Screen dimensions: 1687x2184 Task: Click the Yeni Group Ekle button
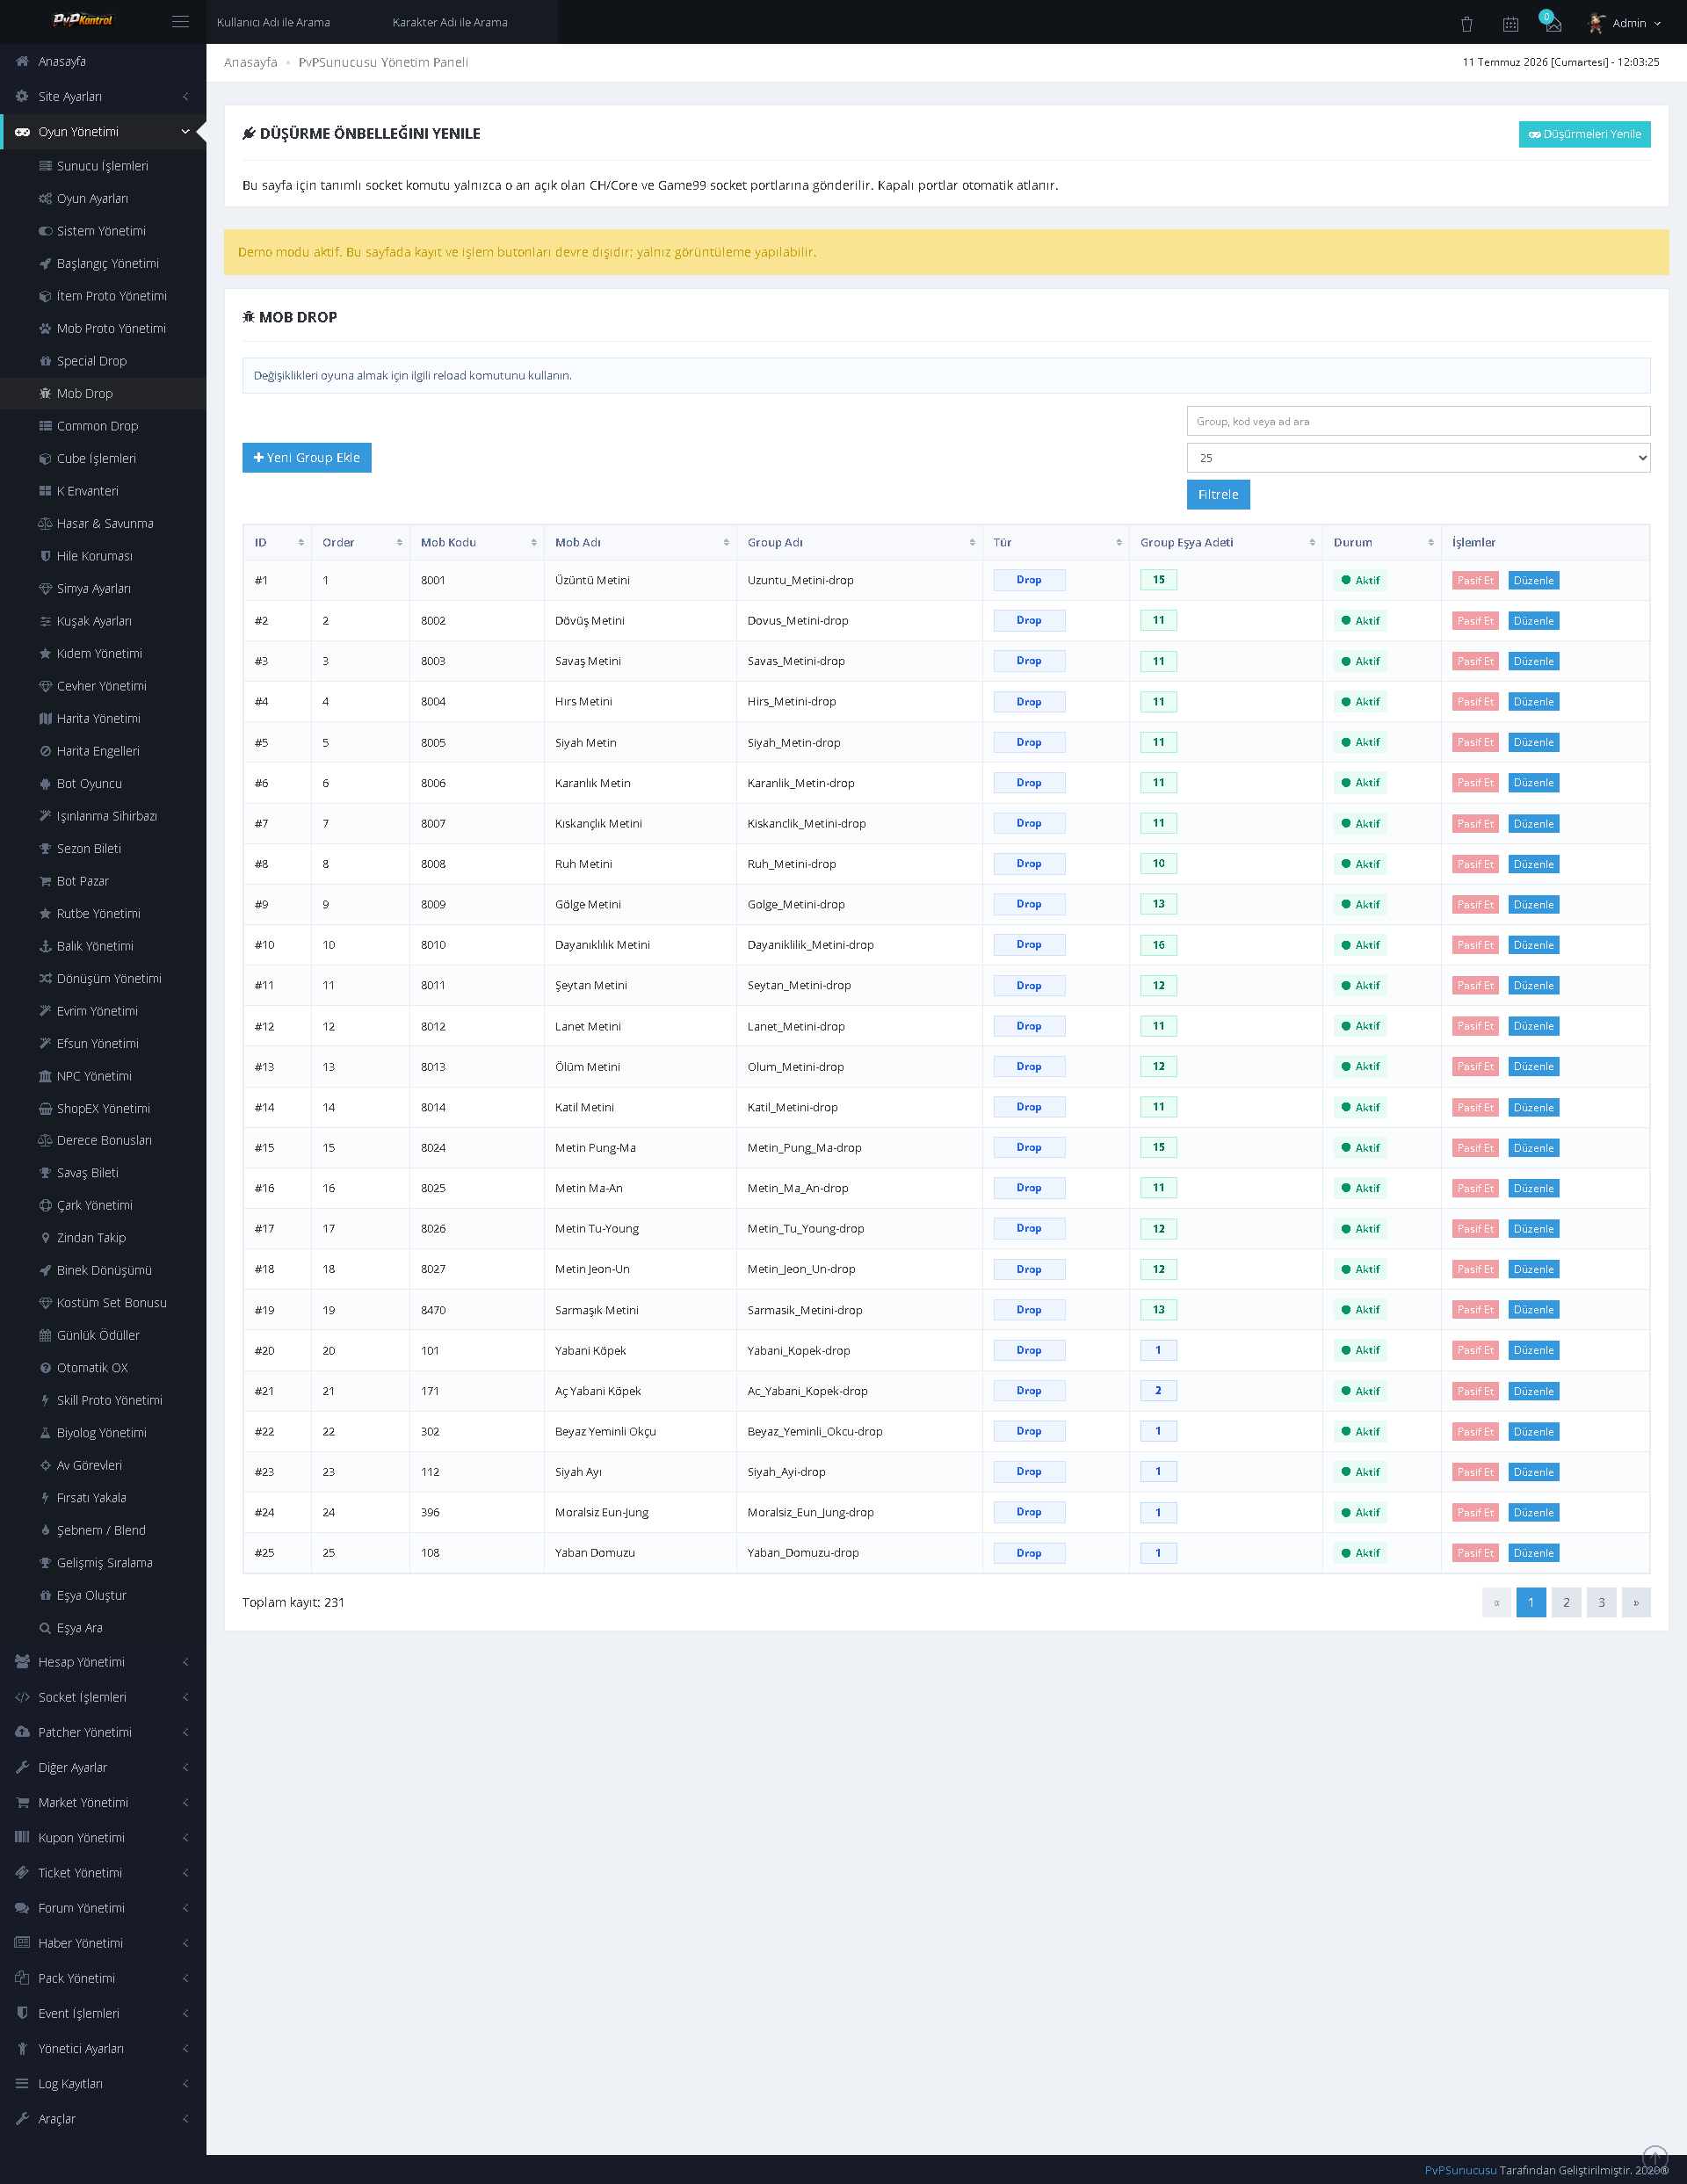click(x=307, y=458)
